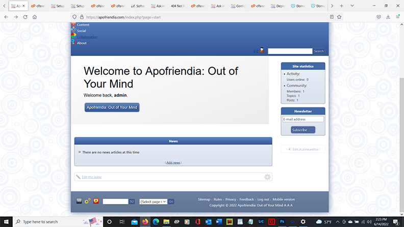Click the SU button in footer
Screen dimensions: 404x227
tap(132, 202)
